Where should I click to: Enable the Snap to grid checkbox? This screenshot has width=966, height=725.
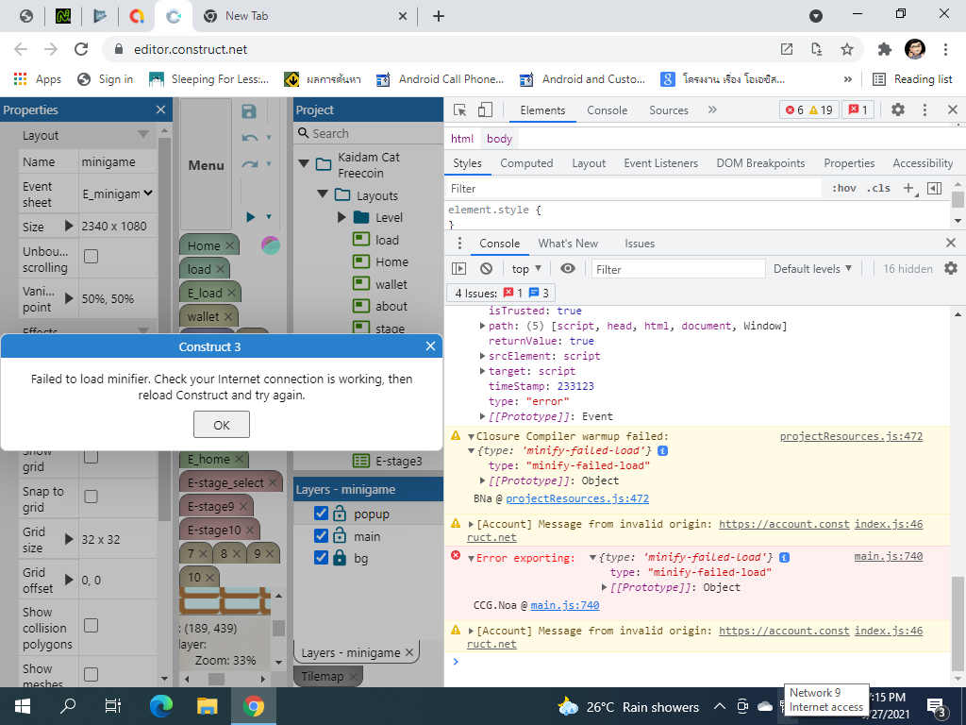[x=92, y=497]
